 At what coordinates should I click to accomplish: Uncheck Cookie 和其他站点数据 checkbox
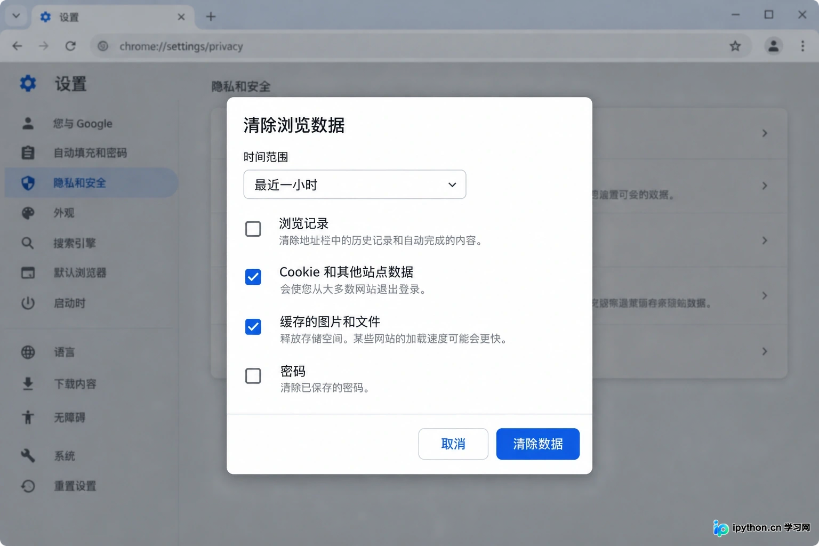pos(253,277)
